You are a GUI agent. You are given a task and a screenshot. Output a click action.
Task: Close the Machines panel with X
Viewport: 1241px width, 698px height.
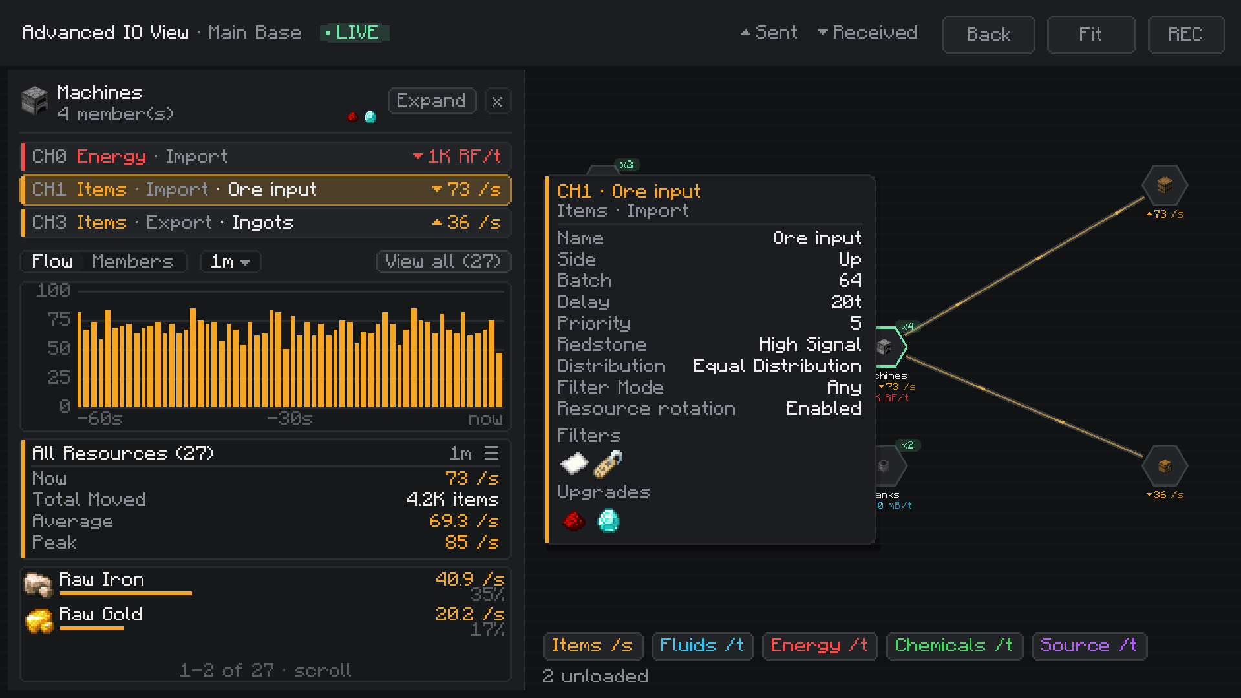pos(497,101)
